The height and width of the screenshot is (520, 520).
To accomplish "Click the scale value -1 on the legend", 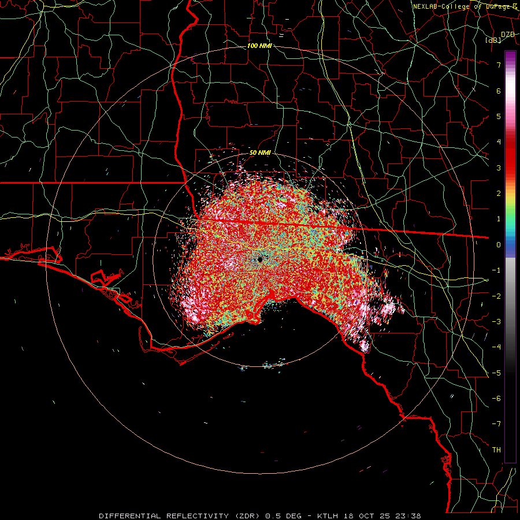I will (x=496, y=270).
